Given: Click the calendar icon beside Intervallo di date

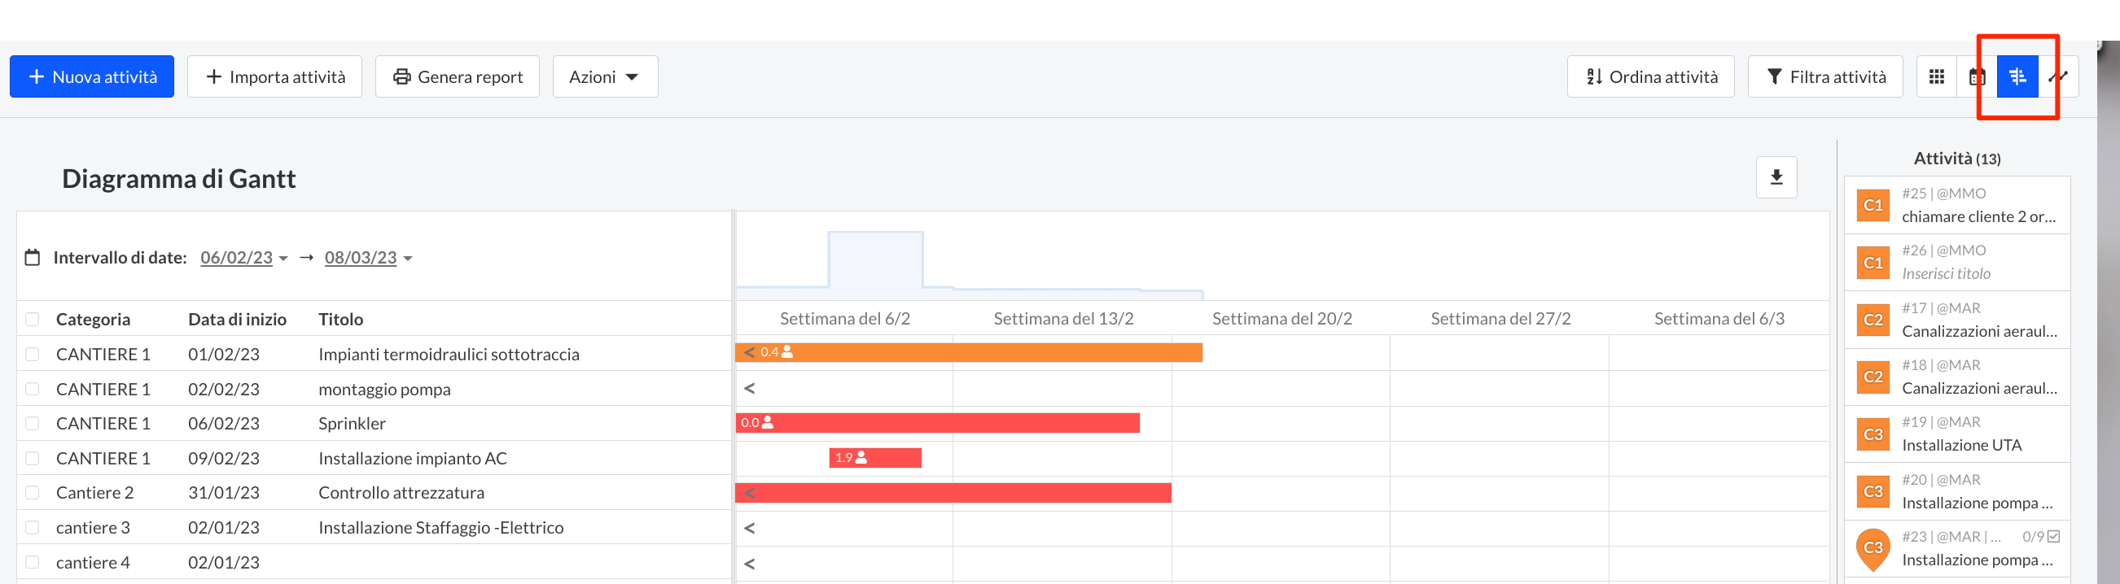Looking at the screenshot, I should 32,258.
